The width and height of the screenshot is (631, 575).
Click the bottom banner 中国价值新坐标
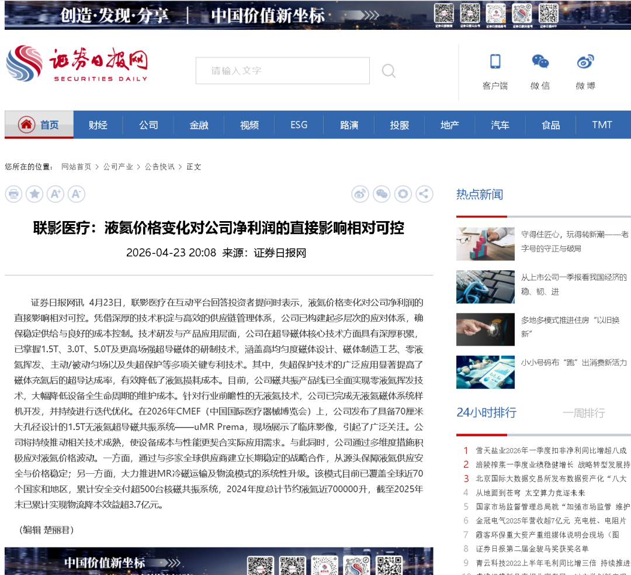coord(219,561)
